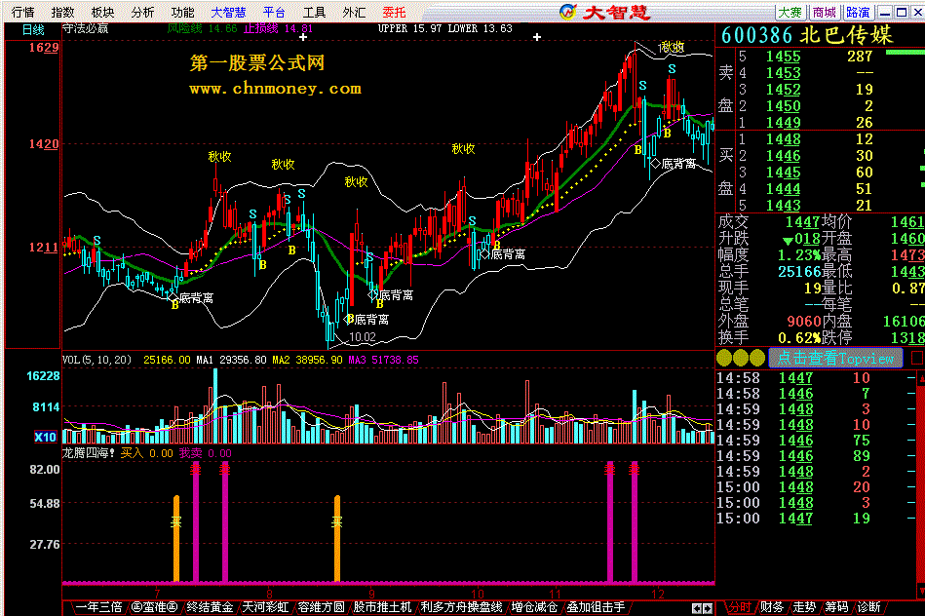Click the first yellow circle beside Topview
Image resolution: width=925 pixels, height=616 pixels.
coord(724,357)
